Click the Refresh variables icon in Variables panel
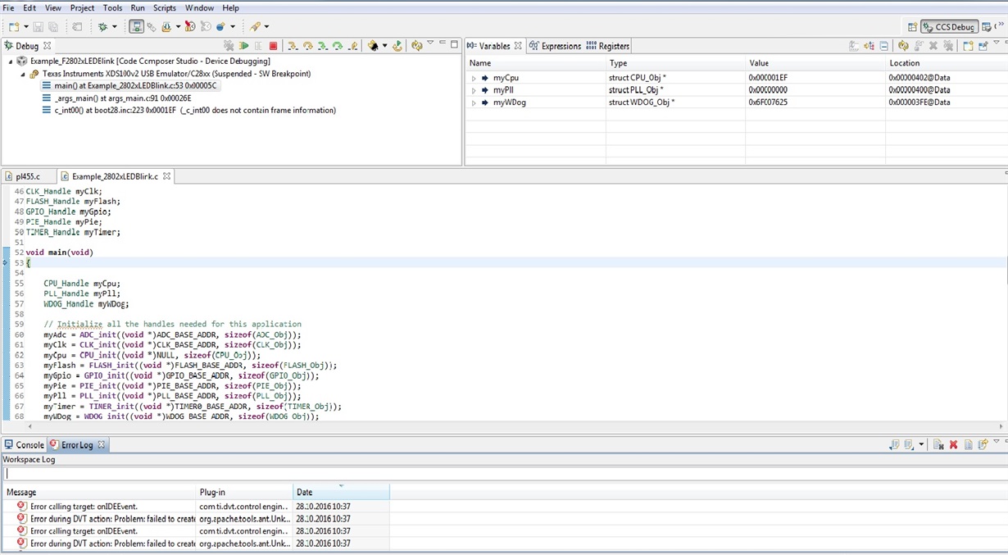 (903, 45)
